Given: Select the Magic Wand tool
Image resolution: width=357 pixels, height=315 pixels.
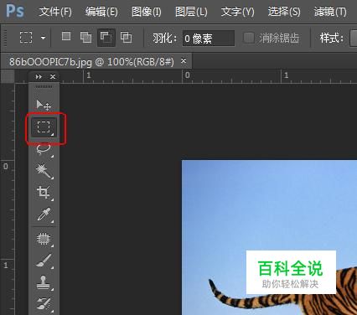Looking at the screenshot, I should tap(44, 171).
